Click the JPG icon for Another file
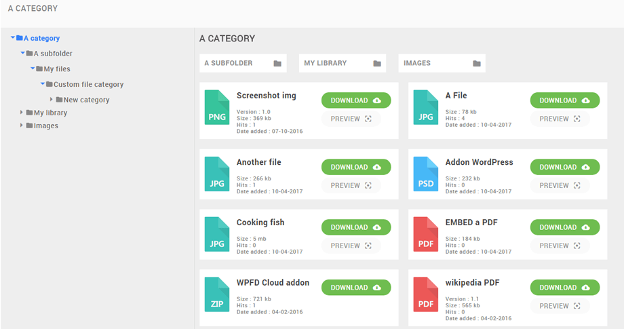Screen dimensions: 624x329 217,174
